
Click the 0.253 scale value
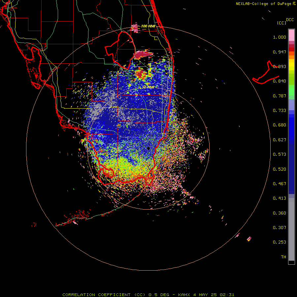(280, 242)
